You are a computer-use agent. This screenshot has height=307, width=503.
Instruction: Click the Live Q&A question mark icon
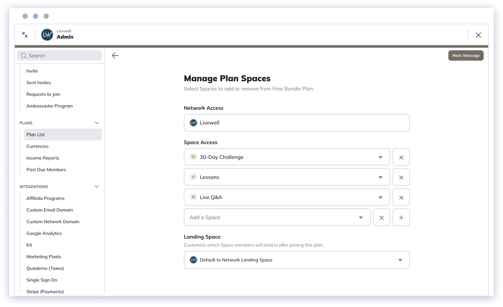coord(193,197)
